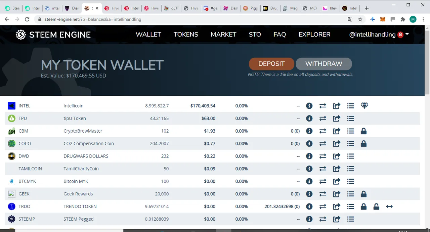Open the browser extensions puzzle icon
The image size is (430, 232).
(403, 19)
